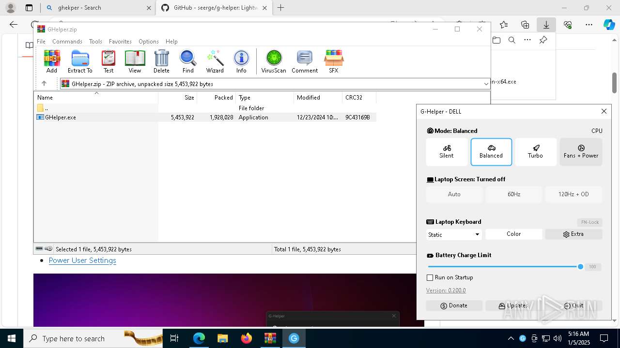Open a new browser tab
The width and height of the screenshot is (620, 348).
coord(280,8)
